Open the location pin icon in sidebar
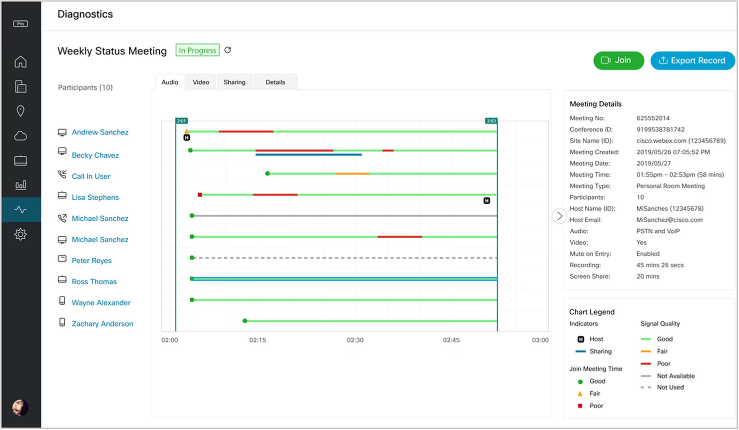 [20, 111]
